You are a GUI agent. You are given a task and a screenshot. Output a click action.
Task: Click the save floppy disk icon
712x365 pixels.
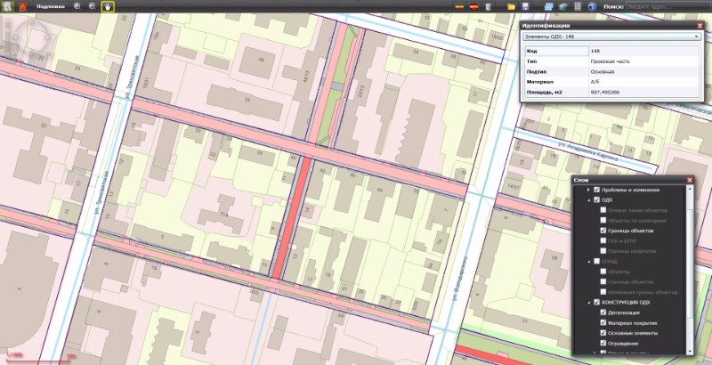tap(526, 6)
